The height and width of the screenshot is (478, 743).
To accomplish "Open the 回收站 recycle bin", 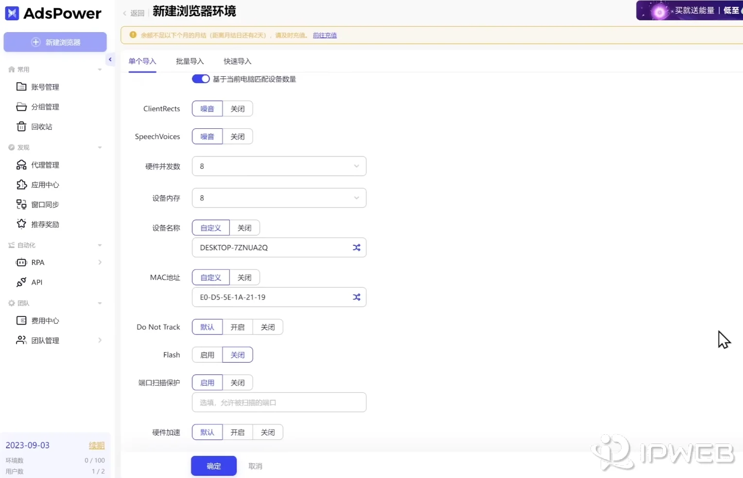I will click(41, 126).
